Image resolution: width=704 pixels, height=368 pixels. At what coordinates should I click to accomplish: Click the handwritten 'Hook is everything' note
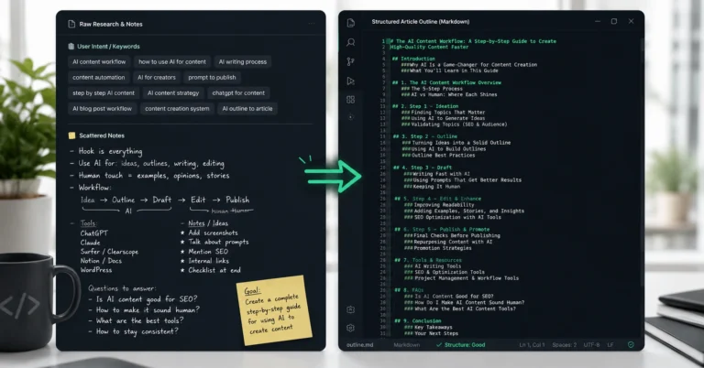(x=110, y=152)
